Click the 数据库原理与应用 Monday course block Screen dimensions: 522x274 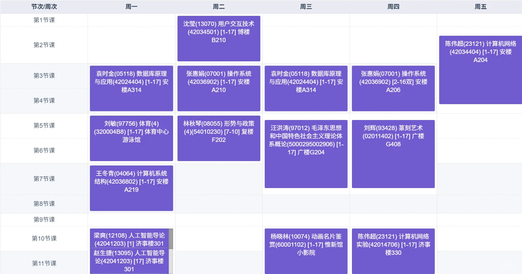click(x=131, y=88)
